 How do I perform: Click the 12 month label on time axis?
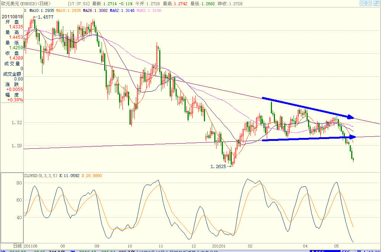(x=193, y=246)
